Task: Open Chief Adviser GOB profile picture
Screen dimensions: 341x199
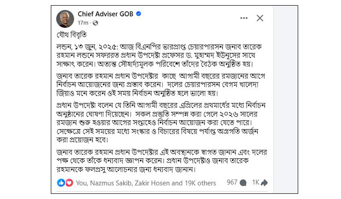Action: pyautogui.click(x=64, y=18)
